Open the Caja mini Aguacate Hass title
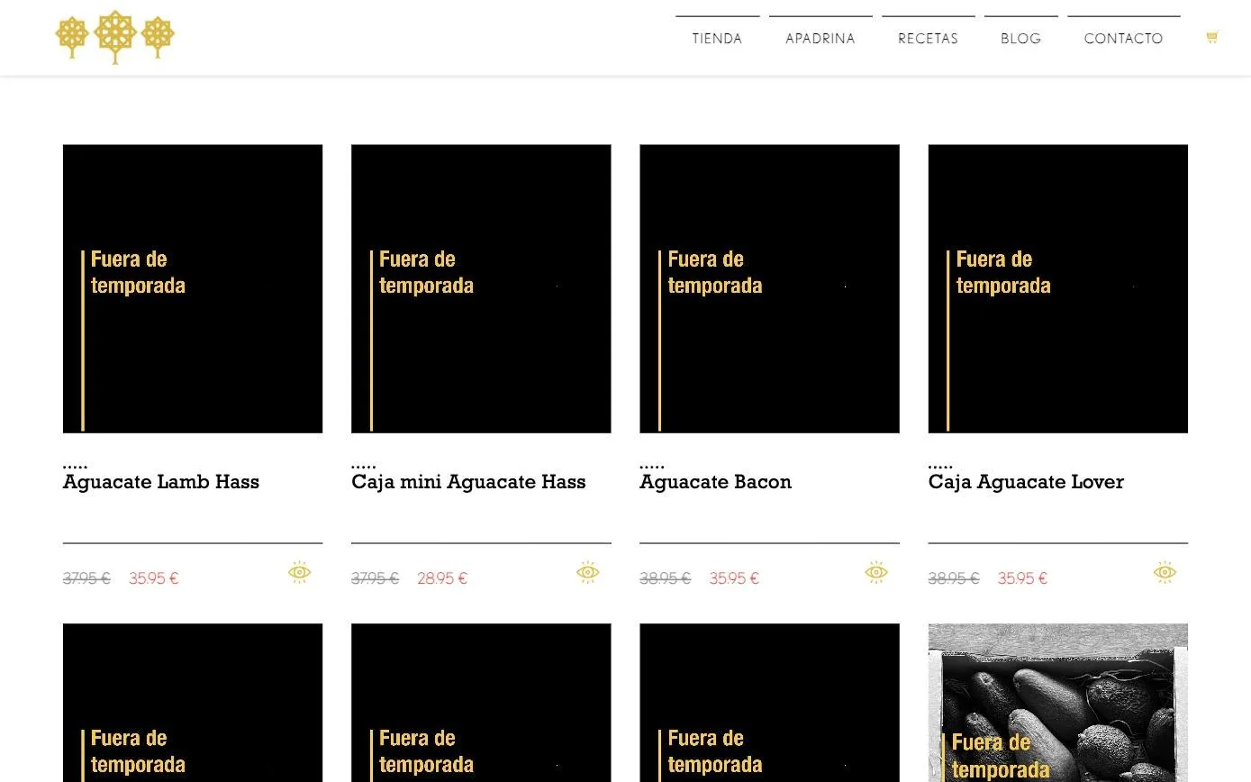Image resolution: width=1251 pixels, height=782 pixels. click(x=468, y=482)
